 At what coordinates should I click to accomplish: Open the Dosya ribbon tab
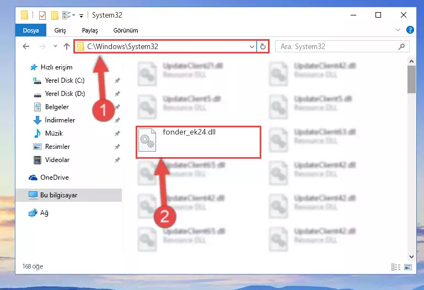[30, 30]
